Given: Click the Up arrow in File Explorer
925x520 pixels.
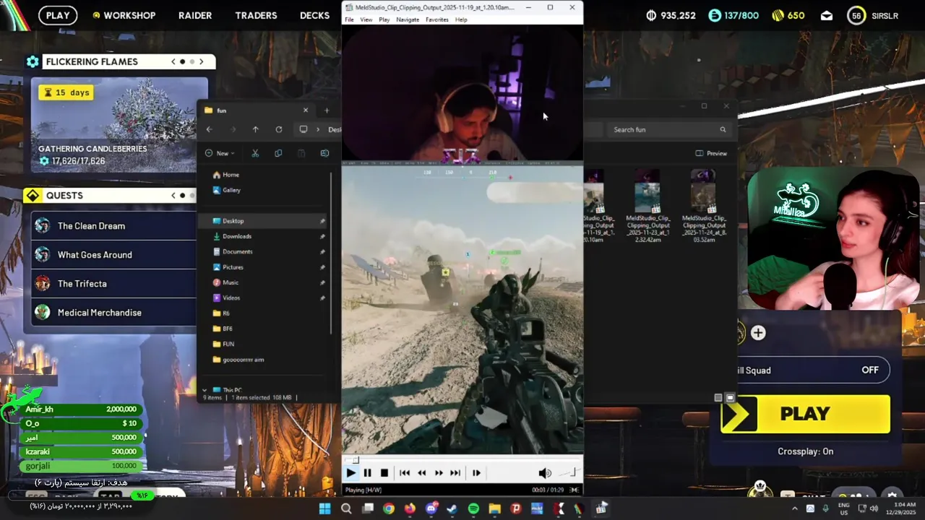Looking at the screenshot, I should (255, 129).
